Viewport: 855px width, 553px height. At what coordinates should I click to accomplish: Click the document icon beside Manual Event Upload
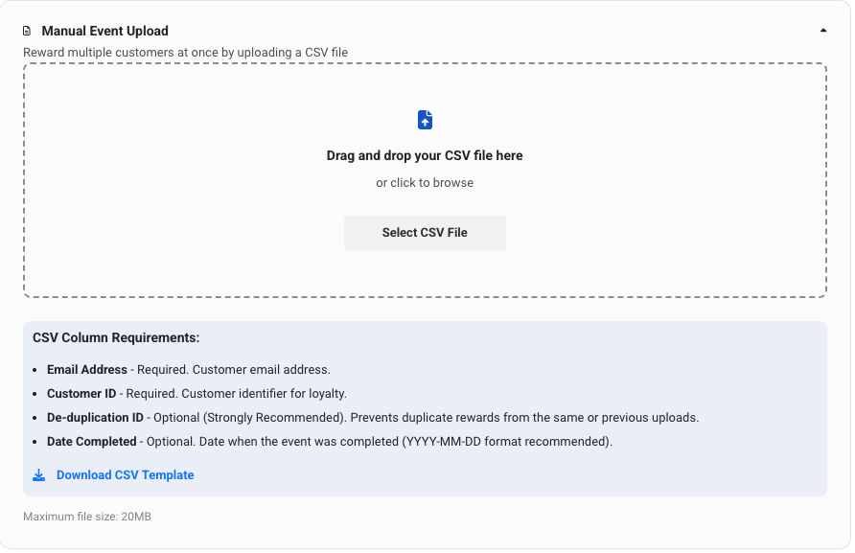coord(27,32)
